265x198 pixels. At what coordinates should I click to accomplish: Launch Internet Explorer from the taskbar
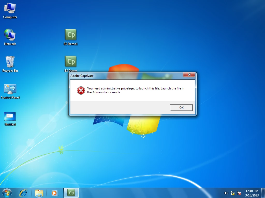(x=23, y=193)
